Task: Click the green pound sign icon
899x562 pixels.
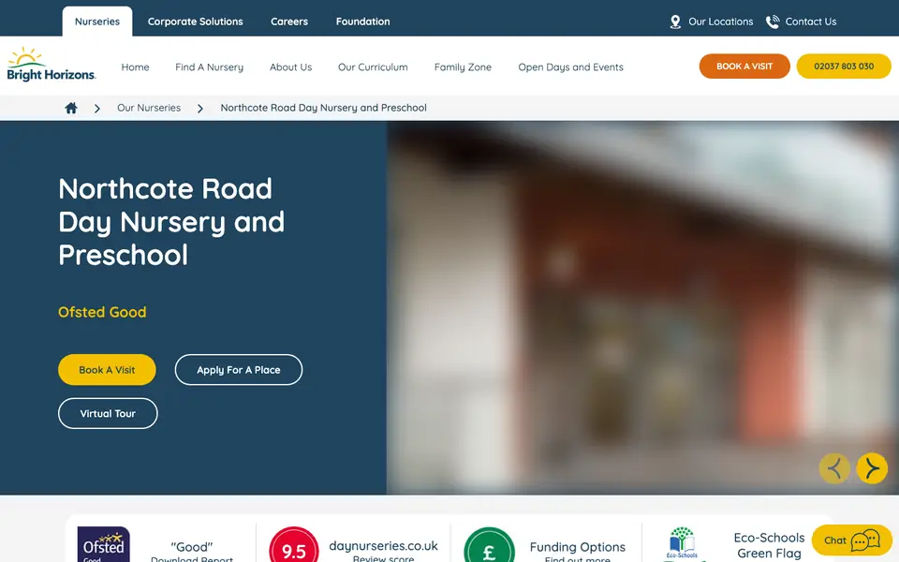Action: point(489,545)
